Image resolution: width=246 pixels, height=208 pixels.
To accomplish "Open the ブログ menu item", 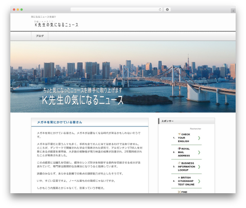I will (40, 36).
